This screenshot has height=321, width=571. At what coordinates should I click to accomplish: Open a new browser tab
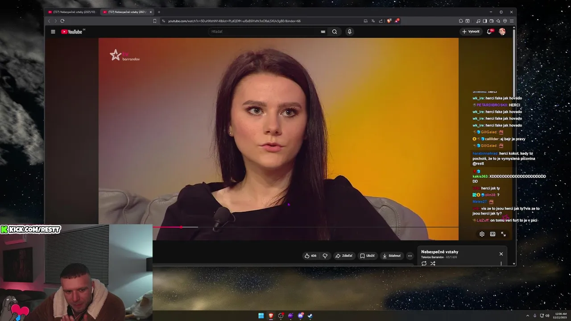[159, 12]
